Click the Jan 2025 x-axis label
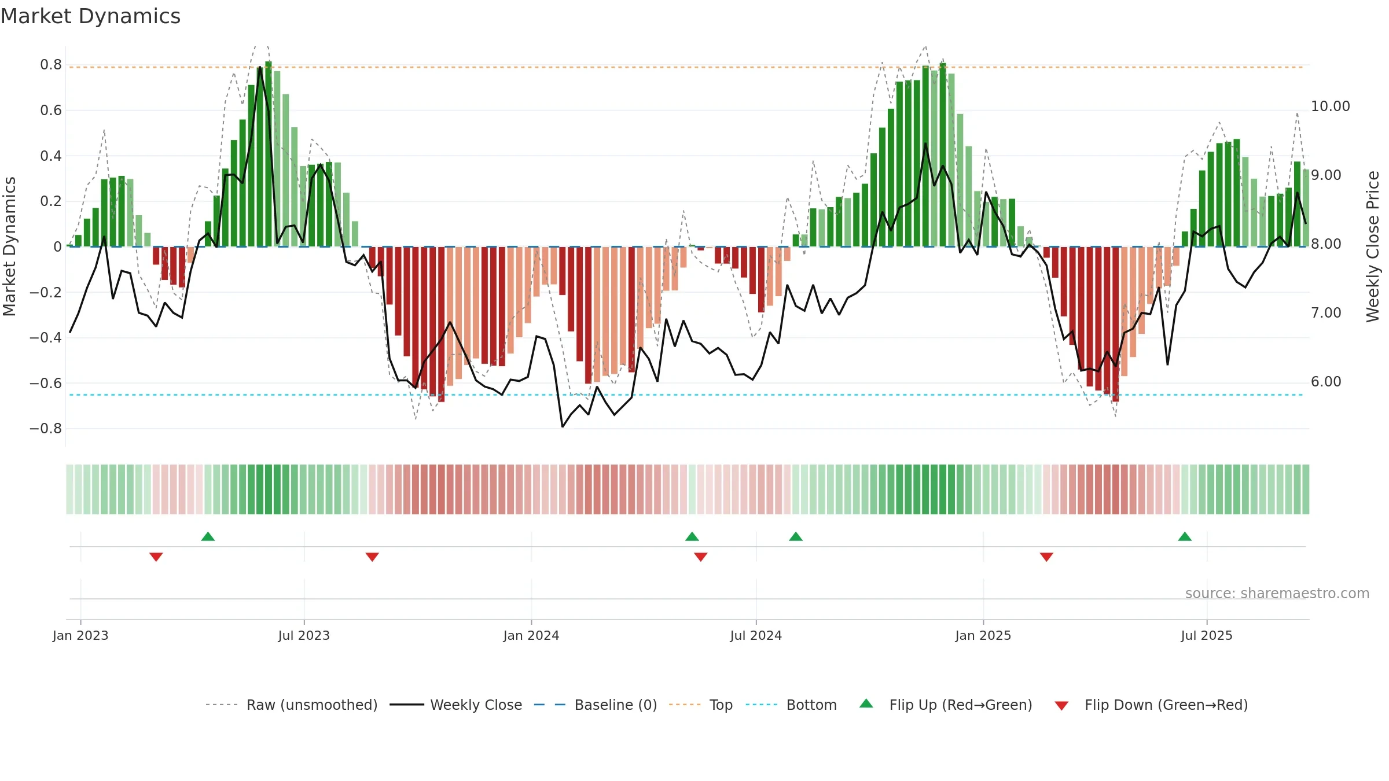 (983, 635)
